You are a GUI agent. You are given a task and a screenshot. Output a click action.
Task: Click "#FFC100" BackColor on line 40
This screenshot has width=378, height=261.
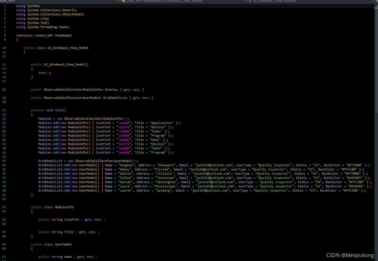click(x=350, y=190)
